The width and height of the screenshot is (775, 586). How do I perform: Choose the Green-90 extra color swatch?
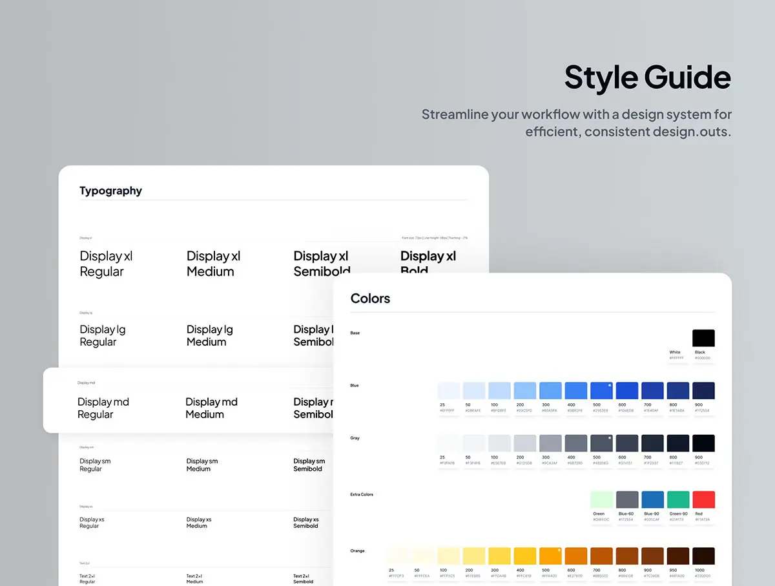[677, 499]
